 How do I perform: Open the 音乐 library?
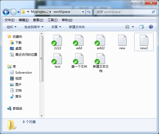click(16, 97)
